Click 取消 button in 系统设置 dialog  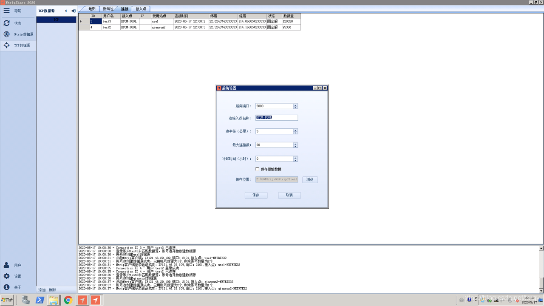(289, 195)
